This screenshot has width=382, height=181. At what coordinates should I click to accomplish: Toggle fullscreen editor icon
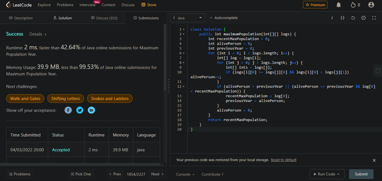[x=374, y=18]
